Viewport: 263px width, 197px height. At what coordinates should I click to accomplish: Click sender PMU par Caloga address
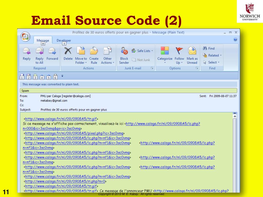click(x=65, y=96)
